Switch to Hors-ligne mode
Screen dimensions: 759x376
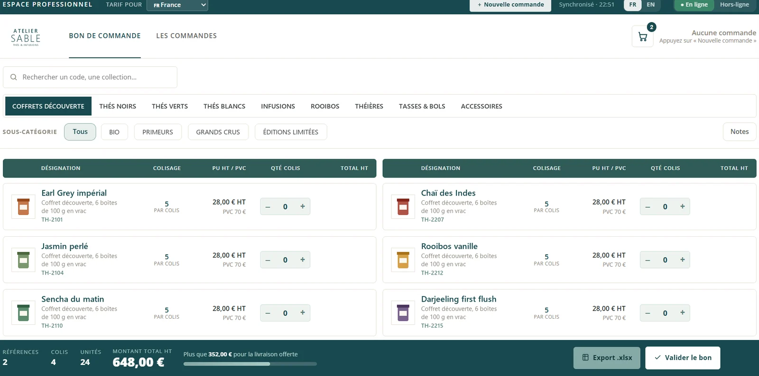[734, 5]
